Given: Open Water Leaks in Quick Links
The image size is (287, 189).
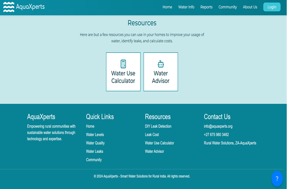Looking at the screenshot, I should click(94, 151).
